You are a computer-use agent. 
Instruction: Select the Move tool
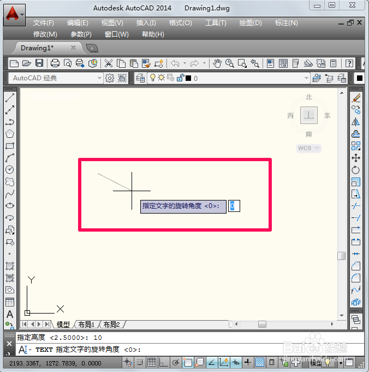356,158
